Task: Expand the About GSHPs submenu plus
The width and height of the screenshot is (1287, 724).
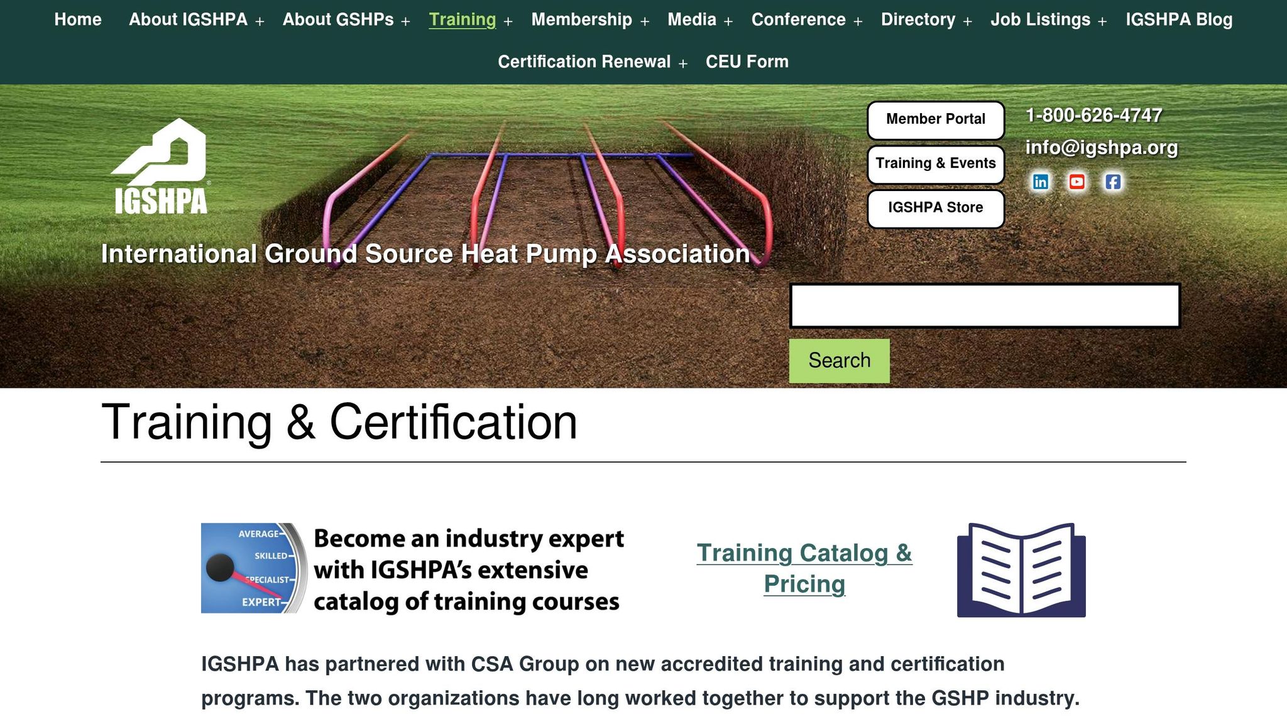Action: click(405, 21)
